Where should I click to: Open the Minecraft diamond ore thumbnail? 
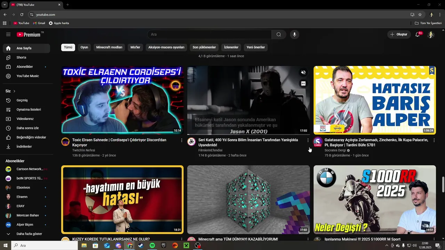(249, 200)
